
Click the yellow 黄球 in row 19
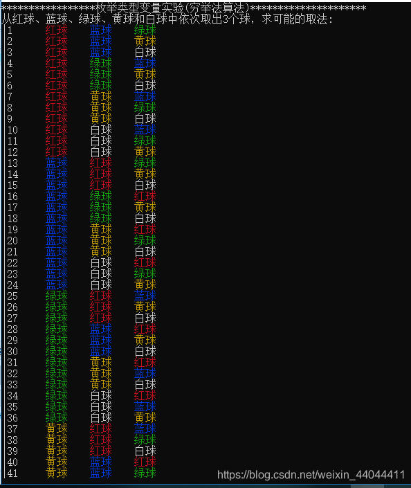pyautogui.click(x=101, y=230)
